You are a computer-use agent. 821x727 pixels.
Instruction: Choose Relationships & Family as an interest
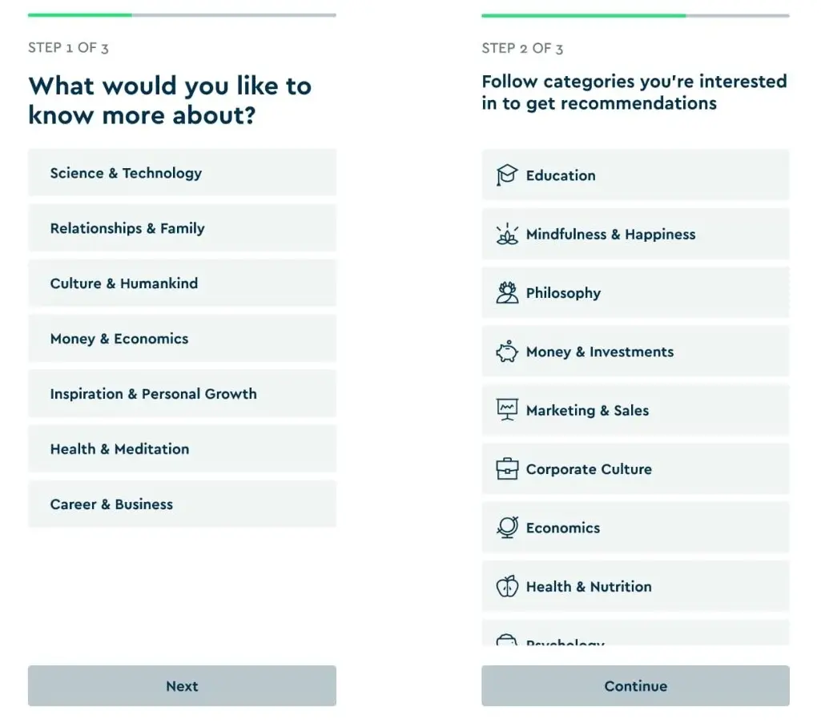182,227
